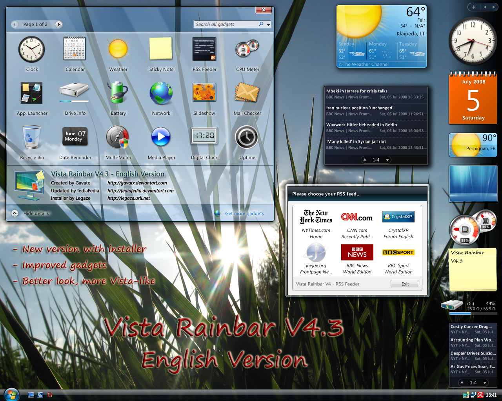Image resolution: width=502 pixels, height=401 pixels.
Task: Select the Sticky Note gadget
Action: click(161, 50)
